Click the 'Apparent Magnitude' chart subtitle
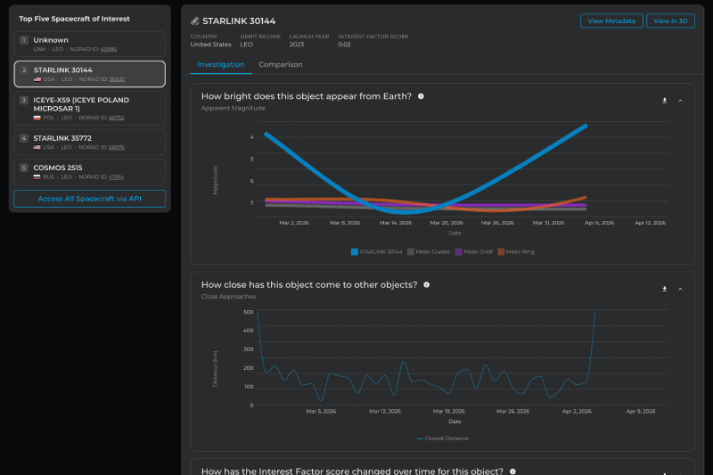 point(234,108)
